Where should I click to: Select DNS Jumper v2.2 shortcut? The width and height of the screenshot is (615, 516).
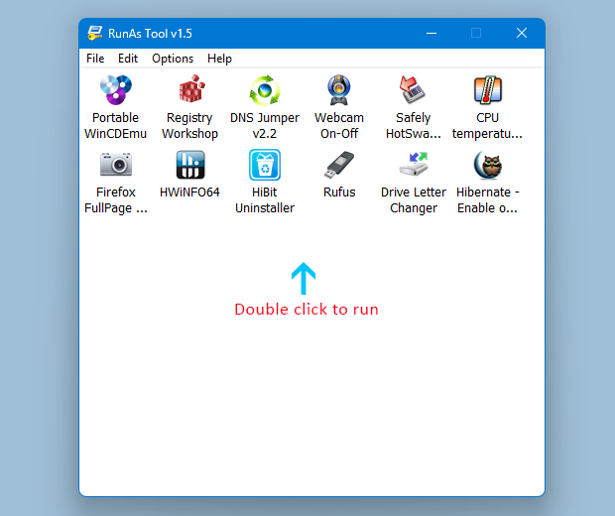(265, 91)
